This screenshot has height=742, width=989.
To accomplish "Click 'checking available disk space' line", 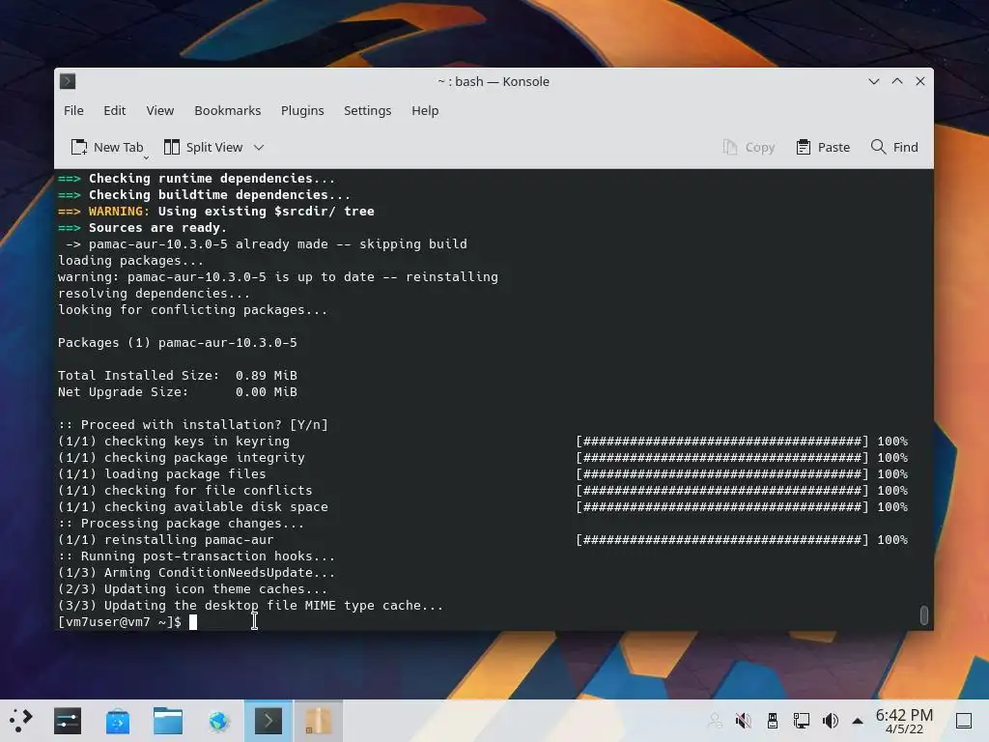I will click(x=193, y=506).
